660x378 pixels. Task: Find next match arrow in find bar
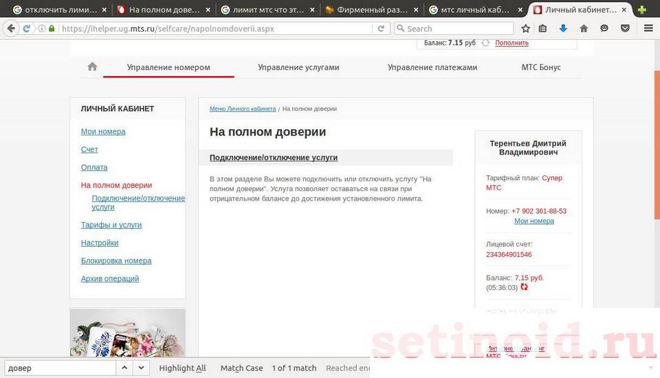click(x=142, y=368)
